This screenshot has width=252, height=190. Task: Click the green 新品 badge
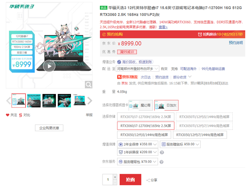click(x=103, y=8)
